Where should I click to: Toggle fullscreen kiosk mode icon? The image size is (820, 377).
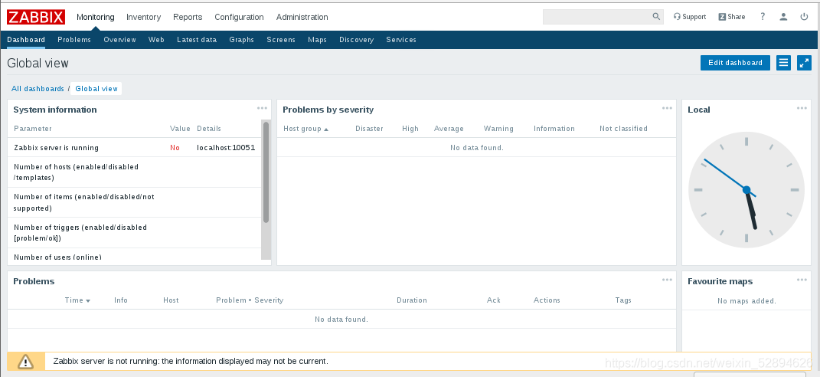(x=804, y=63)
